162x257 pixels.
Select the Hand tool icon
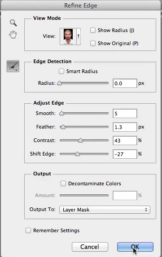(13, 34)
